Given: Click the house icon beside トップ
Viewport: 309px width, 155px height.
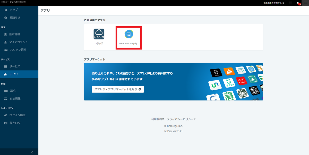Looking at the screenshot, I should coord(6,10).
